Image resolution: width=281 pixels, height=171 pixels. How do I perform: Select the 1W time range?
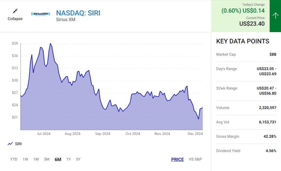coord(25,159)
